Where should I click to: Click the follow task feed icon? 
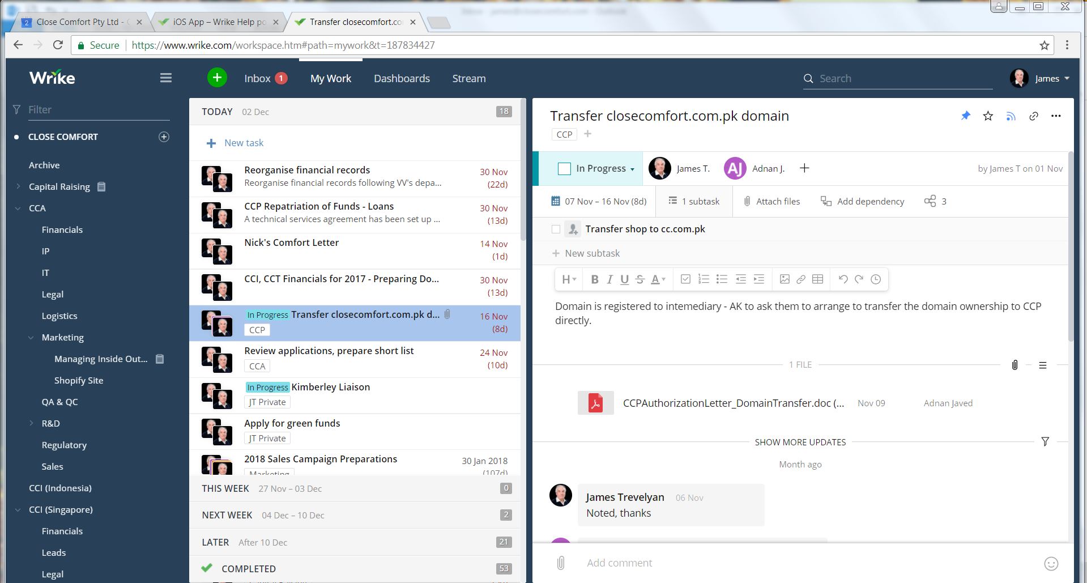1011,116
